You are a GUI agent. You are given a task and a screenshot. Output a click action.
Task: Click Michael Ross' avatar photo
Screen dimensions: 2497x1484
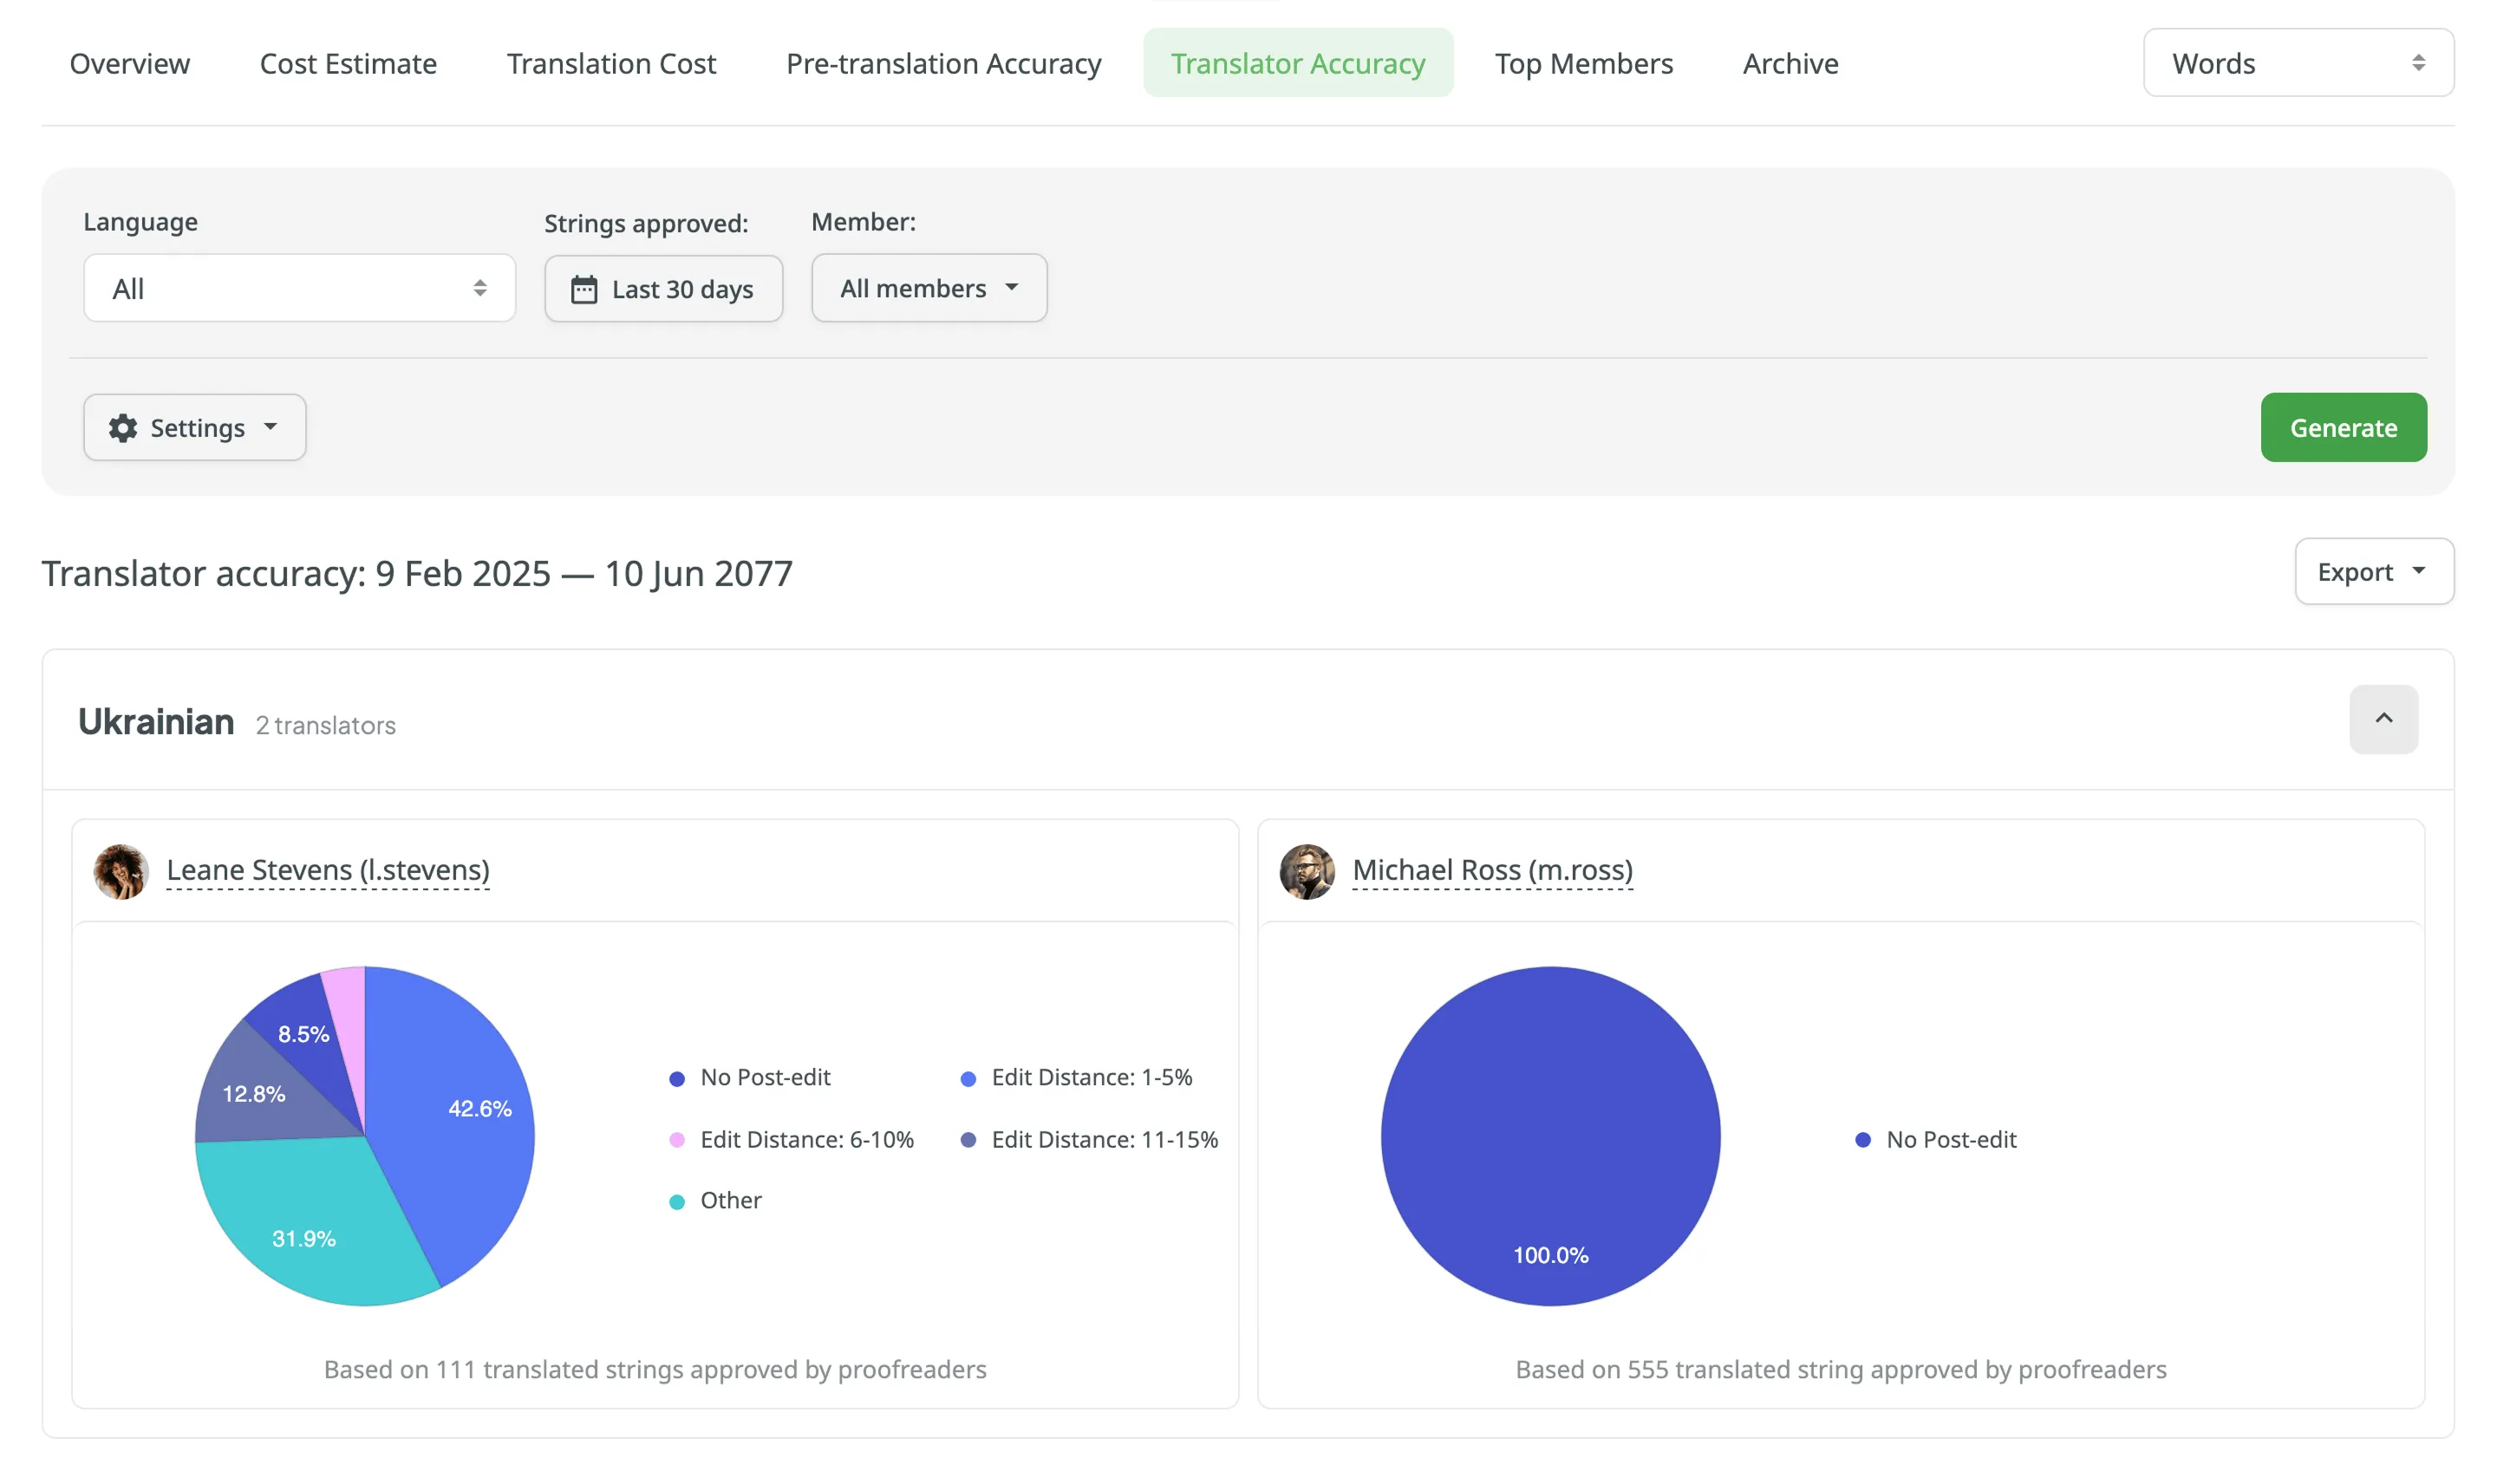[1306, 871]
